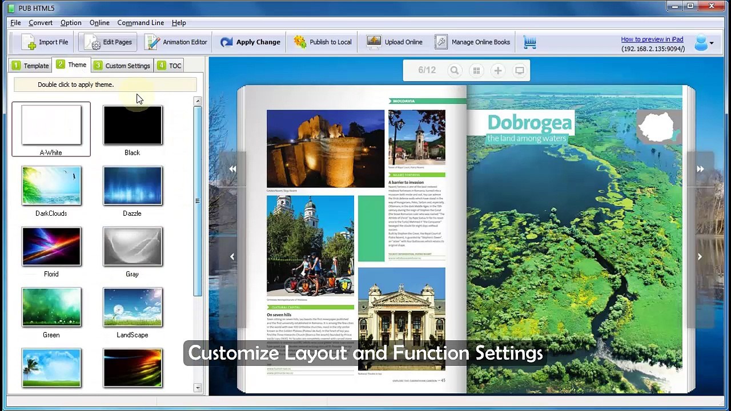
Task: Switch to the Template tab
Action: tap(30, 66)
